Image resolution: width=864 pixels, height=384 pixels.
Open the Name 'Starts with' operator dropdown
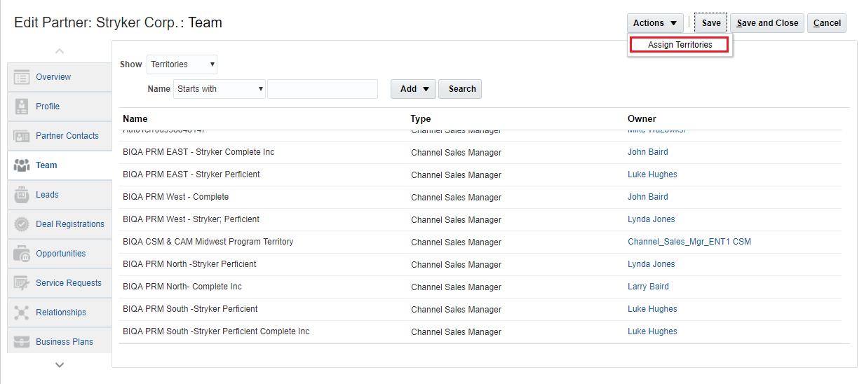pos(220,89)
